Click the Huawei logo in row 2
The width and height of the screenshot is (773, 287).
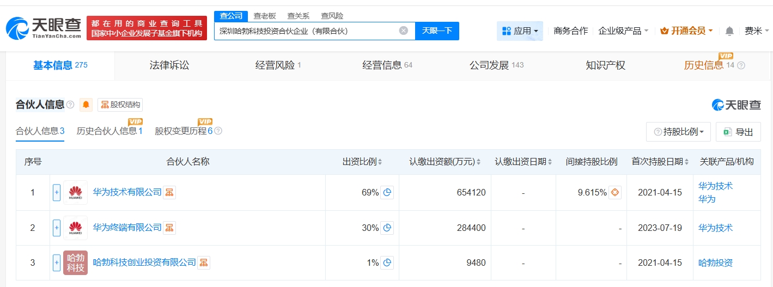pyautogui.click(x=75, y=228)
